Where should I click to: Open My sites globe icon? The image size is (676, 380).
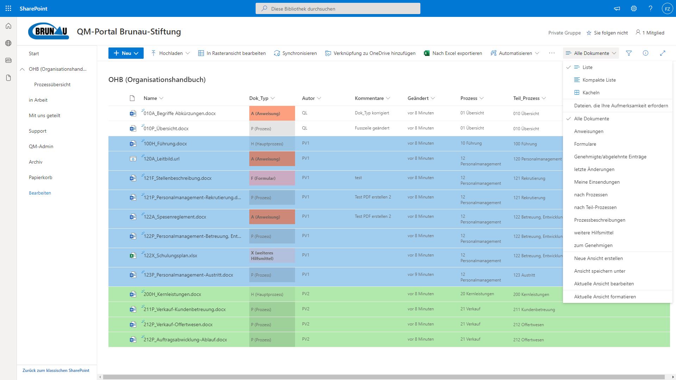click(x=8, y=43)
